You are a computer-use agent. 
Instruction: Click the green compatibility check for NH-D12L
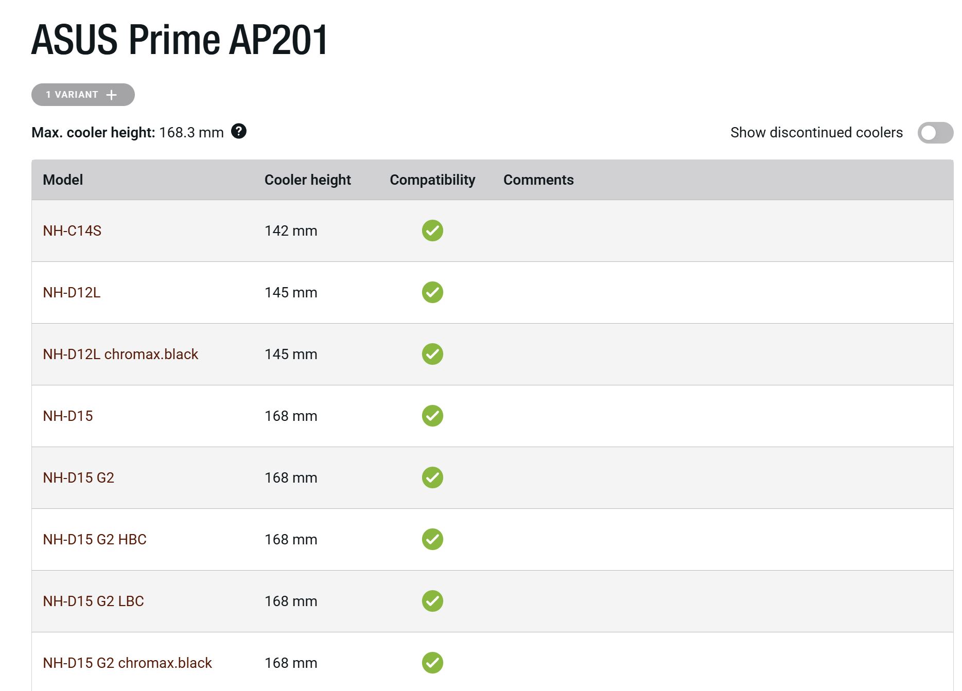432,292
